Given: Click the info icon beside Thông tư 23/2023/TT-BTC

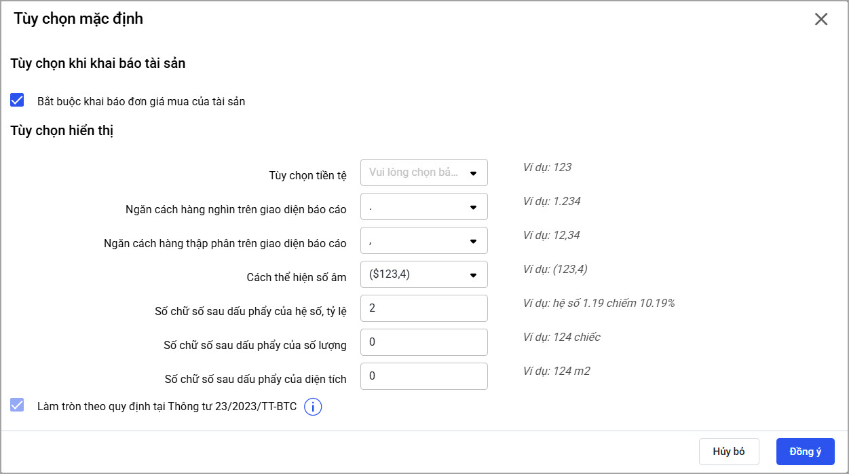Looking at the screenshot, I should (x=313, y=407).
